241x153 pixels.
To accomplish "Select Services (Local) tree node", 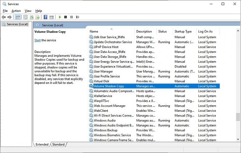I will tap(15, 24).
